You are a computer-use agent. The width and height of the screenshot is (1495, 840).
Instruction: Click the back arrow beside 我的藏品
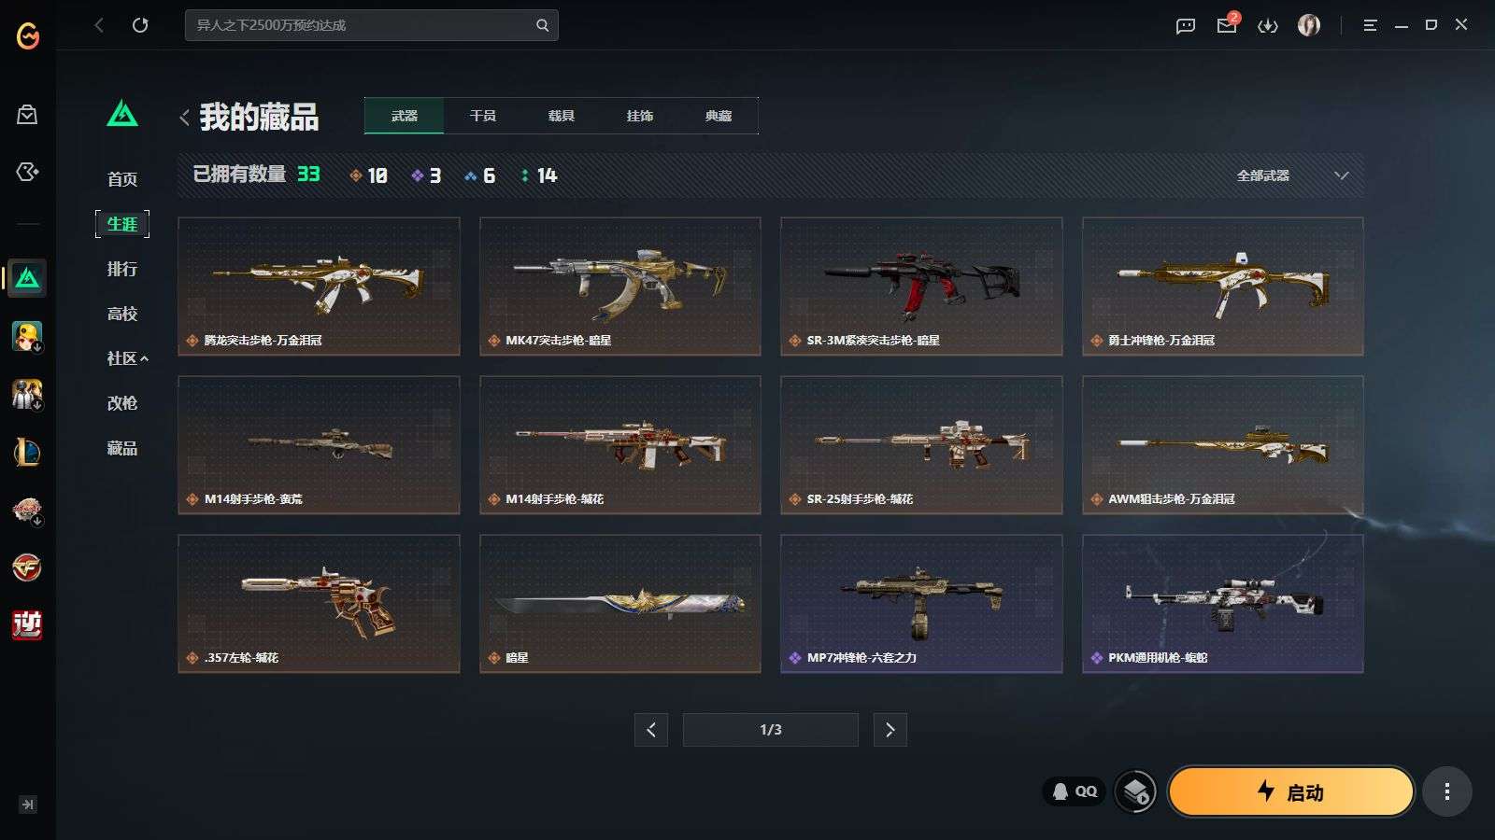click(184, 118)
